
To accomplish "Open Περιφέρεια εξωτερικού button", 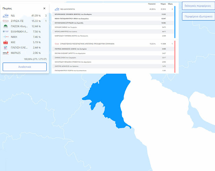I will (x=198, y=16).
